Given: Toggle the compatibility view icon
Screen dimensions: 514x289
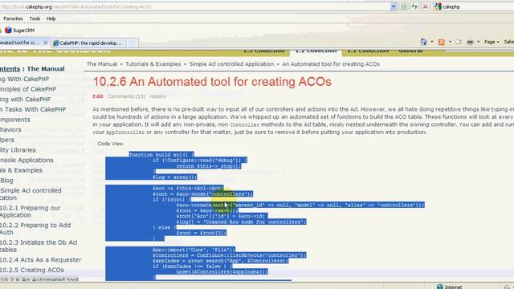Looking at the screenshot, I should [x=403, y=6].
